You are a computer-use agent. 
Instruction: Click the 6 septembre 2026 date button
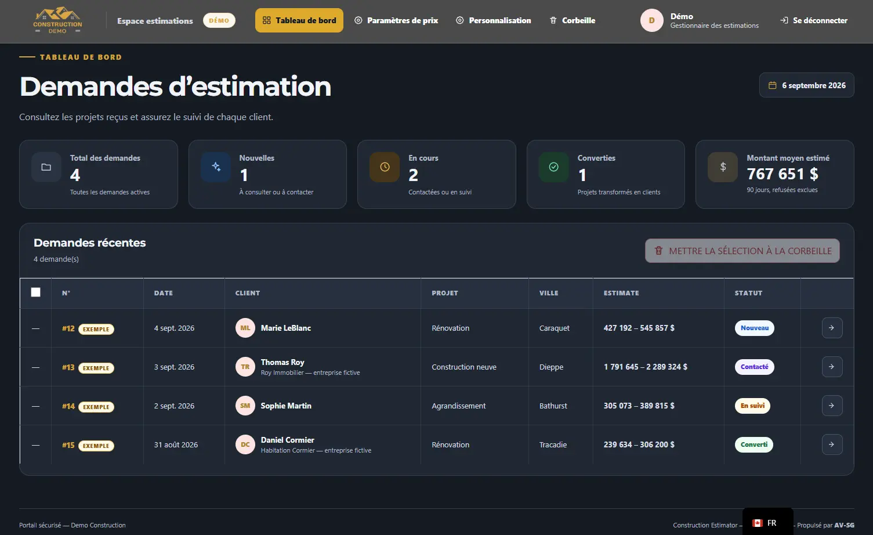[807, 85]
